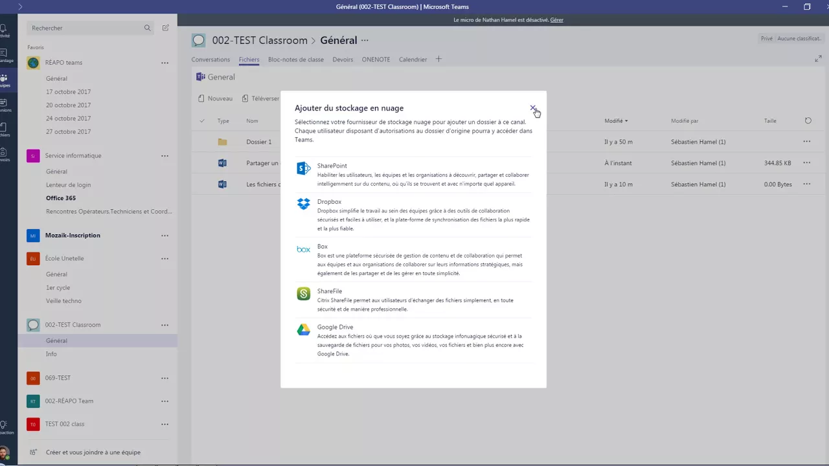Viewport: 829px width, 466px height.
Task: Open the Calendrier tab
Action: (x=413, y=60)
